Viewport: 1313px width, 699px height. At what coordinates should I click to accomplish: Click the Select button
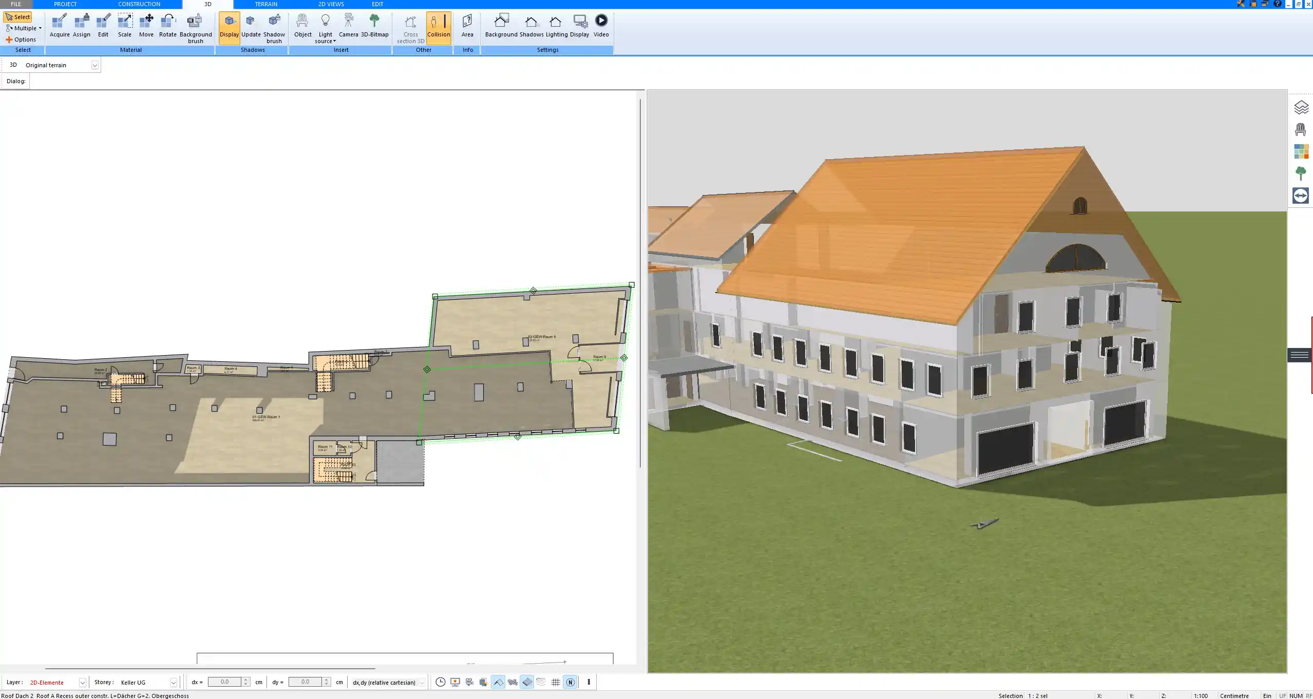(x=18, y=17)
